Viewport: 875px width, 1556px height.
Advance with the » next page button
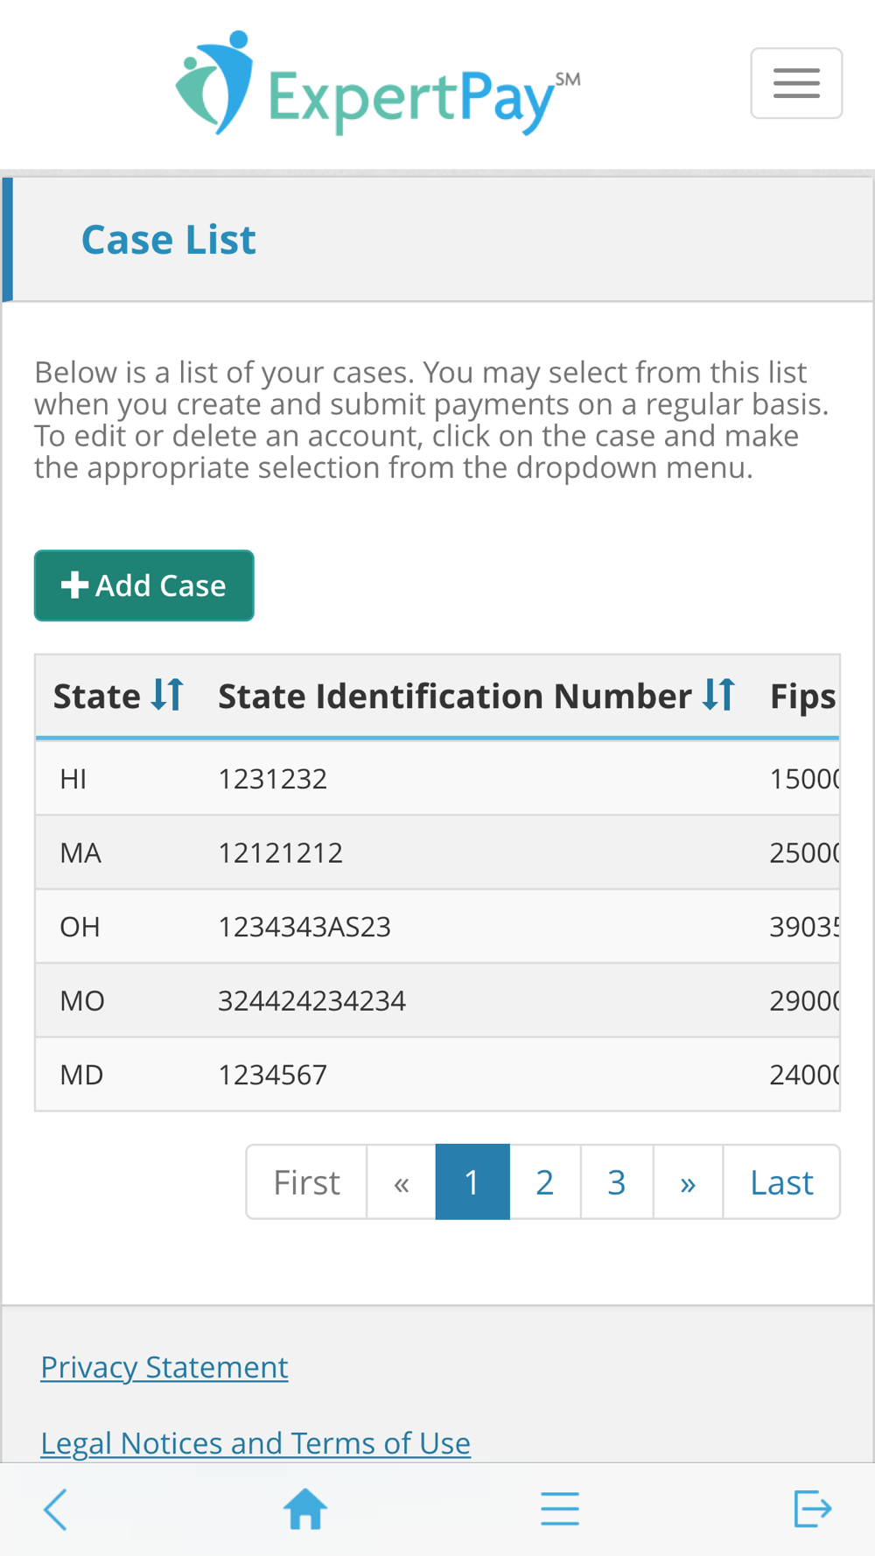pos(689,1182)
